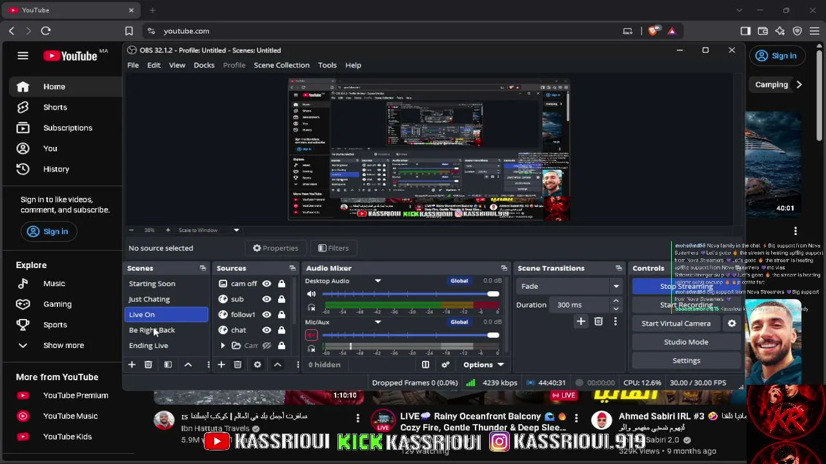
Task: Expand the Cam group in Sources
Action: (x=223, y=345)
